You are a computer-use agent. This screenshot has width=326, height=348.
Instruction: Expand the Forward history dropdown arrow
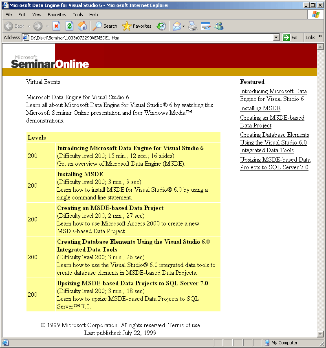click(x=47, y=26)
